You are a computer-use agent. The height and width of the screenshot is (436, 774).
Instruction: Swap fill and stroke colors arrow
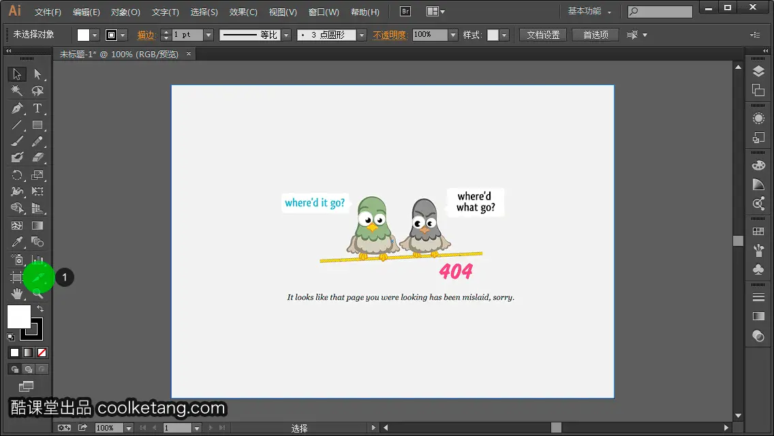pyautogui.click(x=40, y=309)
